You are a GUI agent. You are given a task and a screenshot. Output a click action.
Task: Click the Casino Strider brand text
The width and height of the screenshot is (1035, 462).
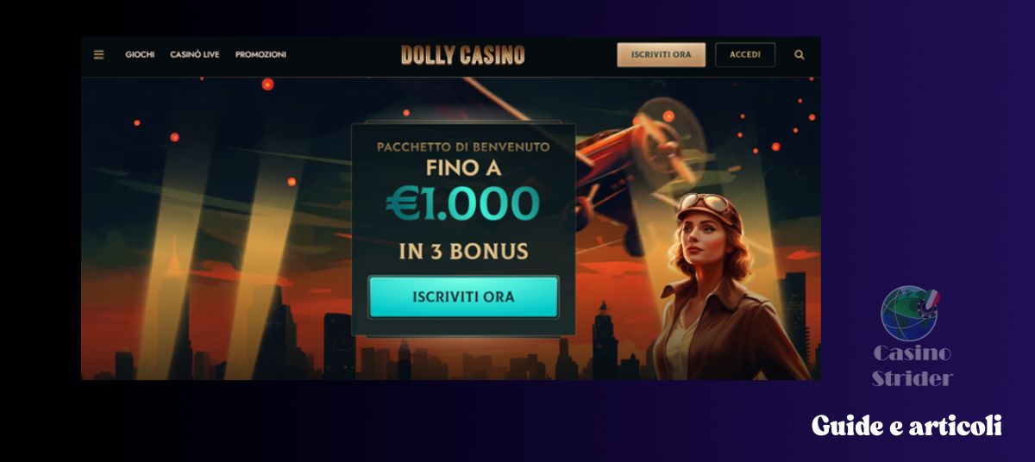[913, 365]
